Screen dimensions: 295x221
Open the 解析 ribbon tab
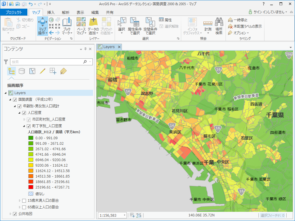[65, 12]
